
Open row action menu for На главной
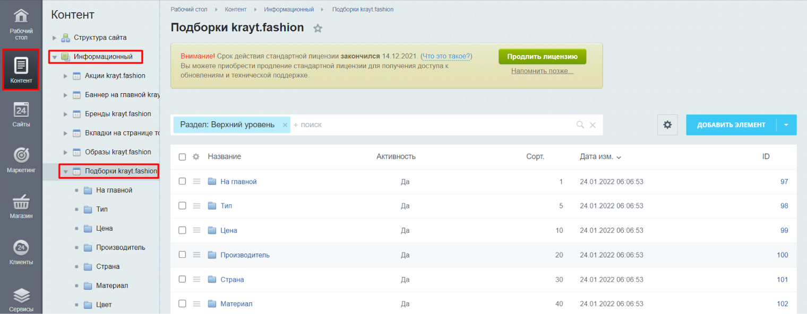196,182
